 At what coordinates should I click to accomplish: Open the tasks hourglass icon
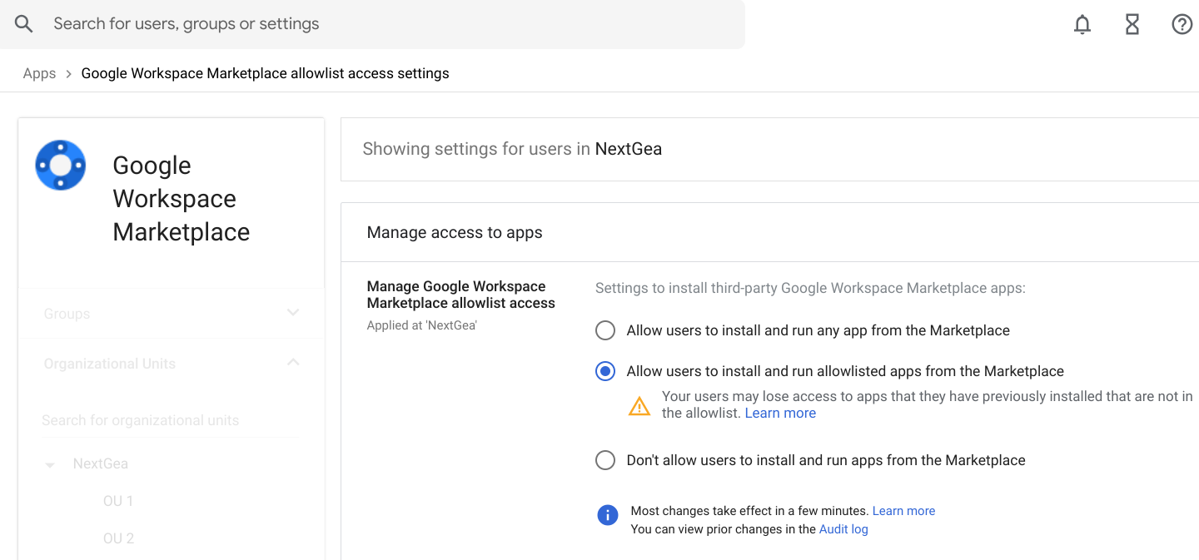[1132, 25]
